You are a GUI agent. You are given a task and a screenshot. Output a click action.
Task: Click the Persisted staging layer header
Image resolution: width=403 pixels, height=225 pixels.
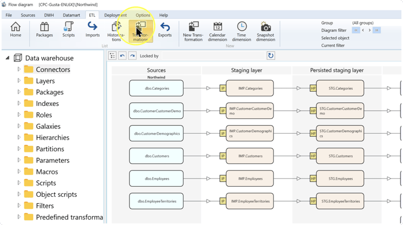coord(337,70)
